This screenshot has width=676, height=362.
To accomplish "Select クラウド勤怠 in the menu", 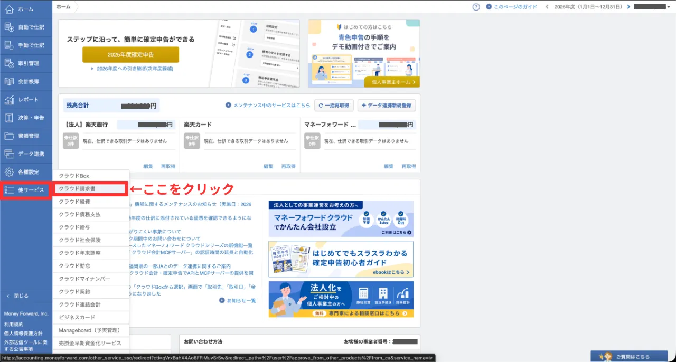I will 91,266.
